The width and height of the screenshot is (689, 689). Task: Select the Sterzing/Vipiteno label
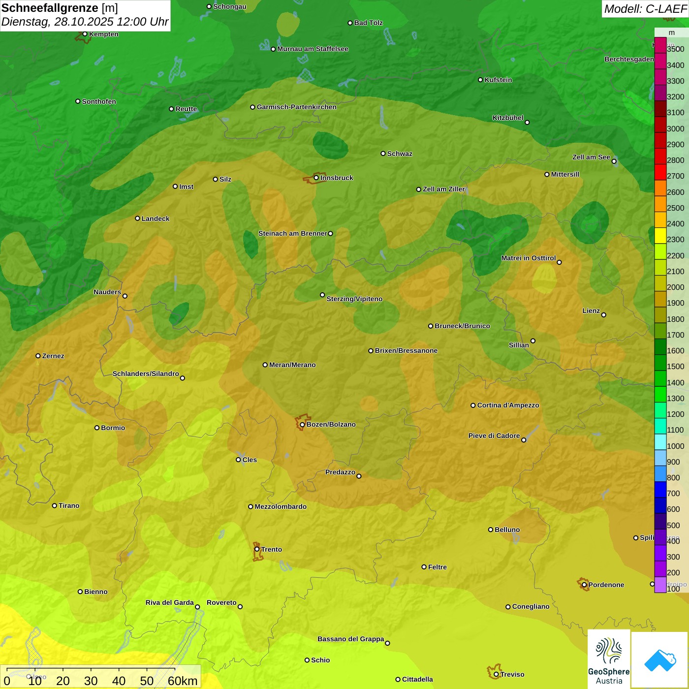click(354, 299)
